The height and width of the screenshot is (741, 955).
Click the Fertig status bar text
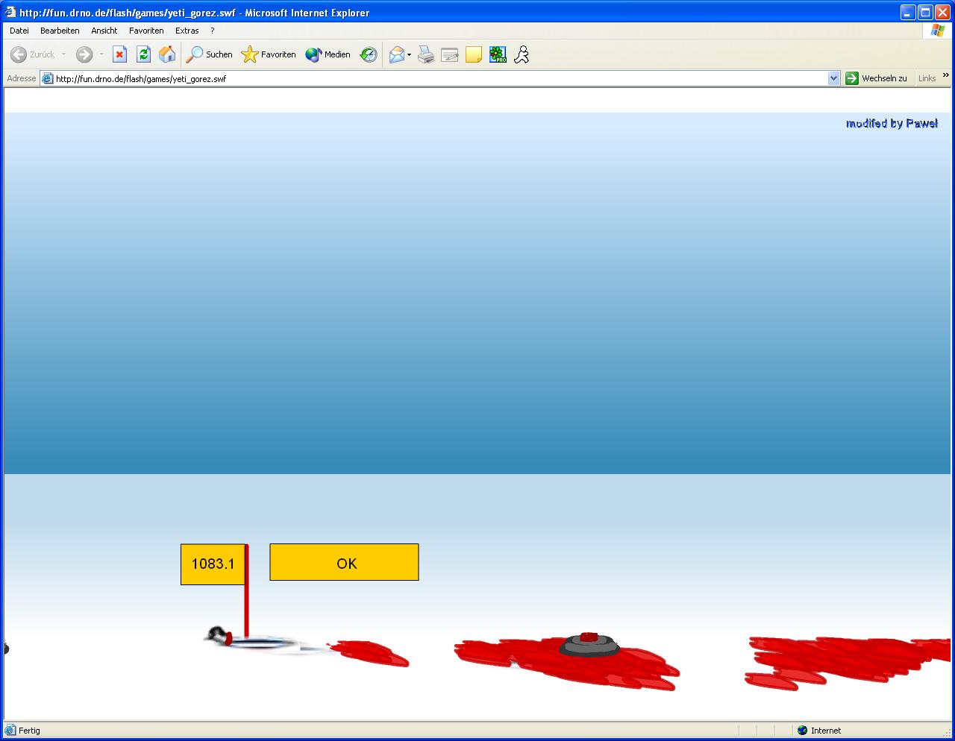pos(30,731)
